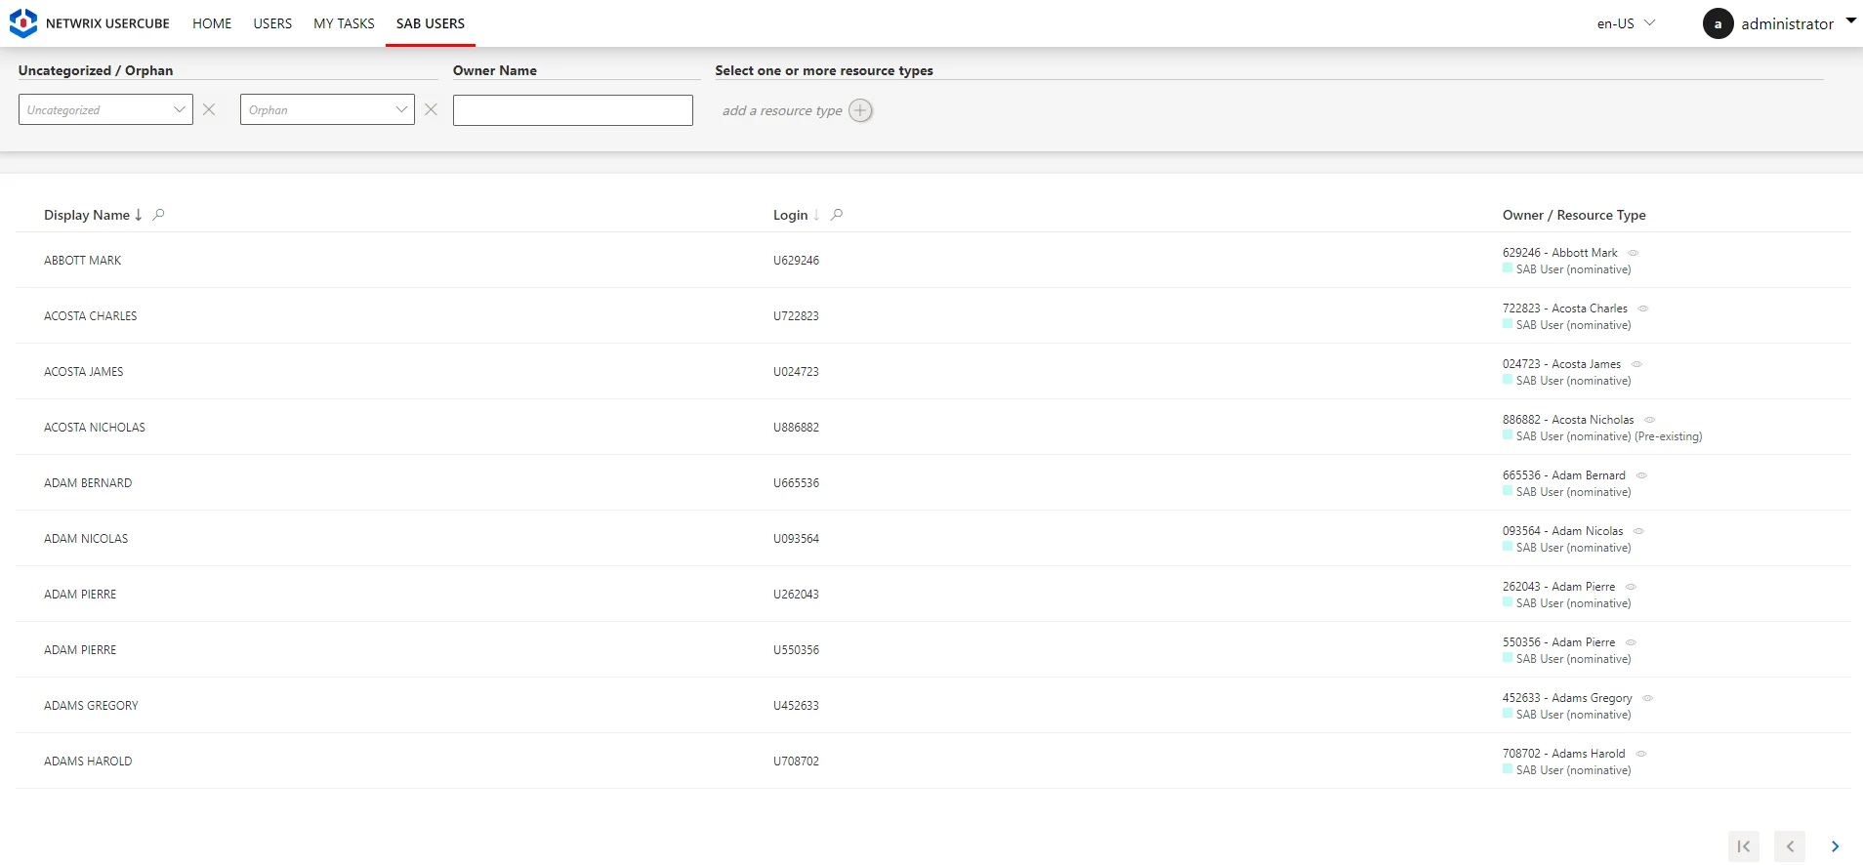Select the ABBOTT MARK row name
Screen dimensions: 1863x865
click(83, 261)
